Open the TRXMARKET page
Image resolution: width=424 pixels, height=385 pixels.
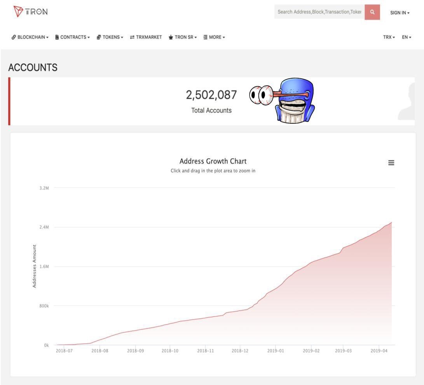(146, 37)
